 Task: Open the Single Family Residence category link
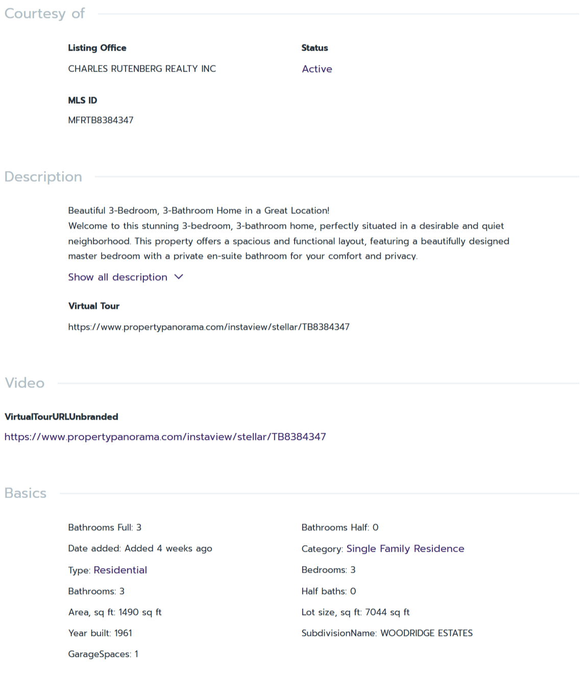pos(405,549)
